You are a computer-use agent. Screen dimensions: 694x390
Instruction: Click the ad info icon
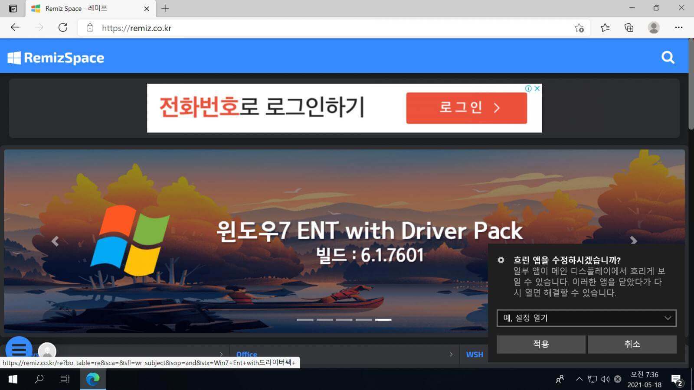tap(528, 88)
